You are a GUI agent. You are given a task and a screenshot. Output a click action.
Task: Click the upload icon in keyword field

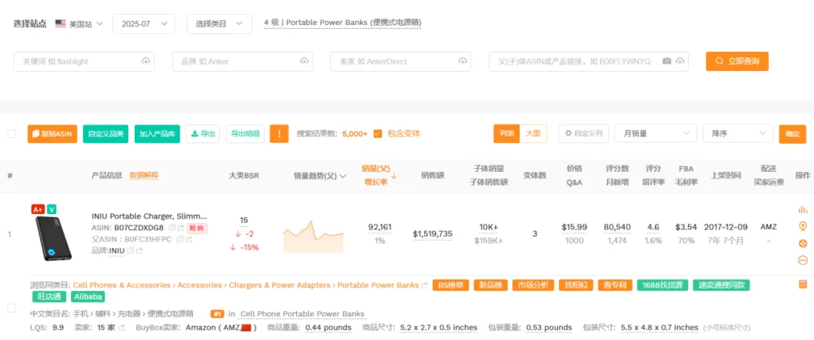(145, 61)
